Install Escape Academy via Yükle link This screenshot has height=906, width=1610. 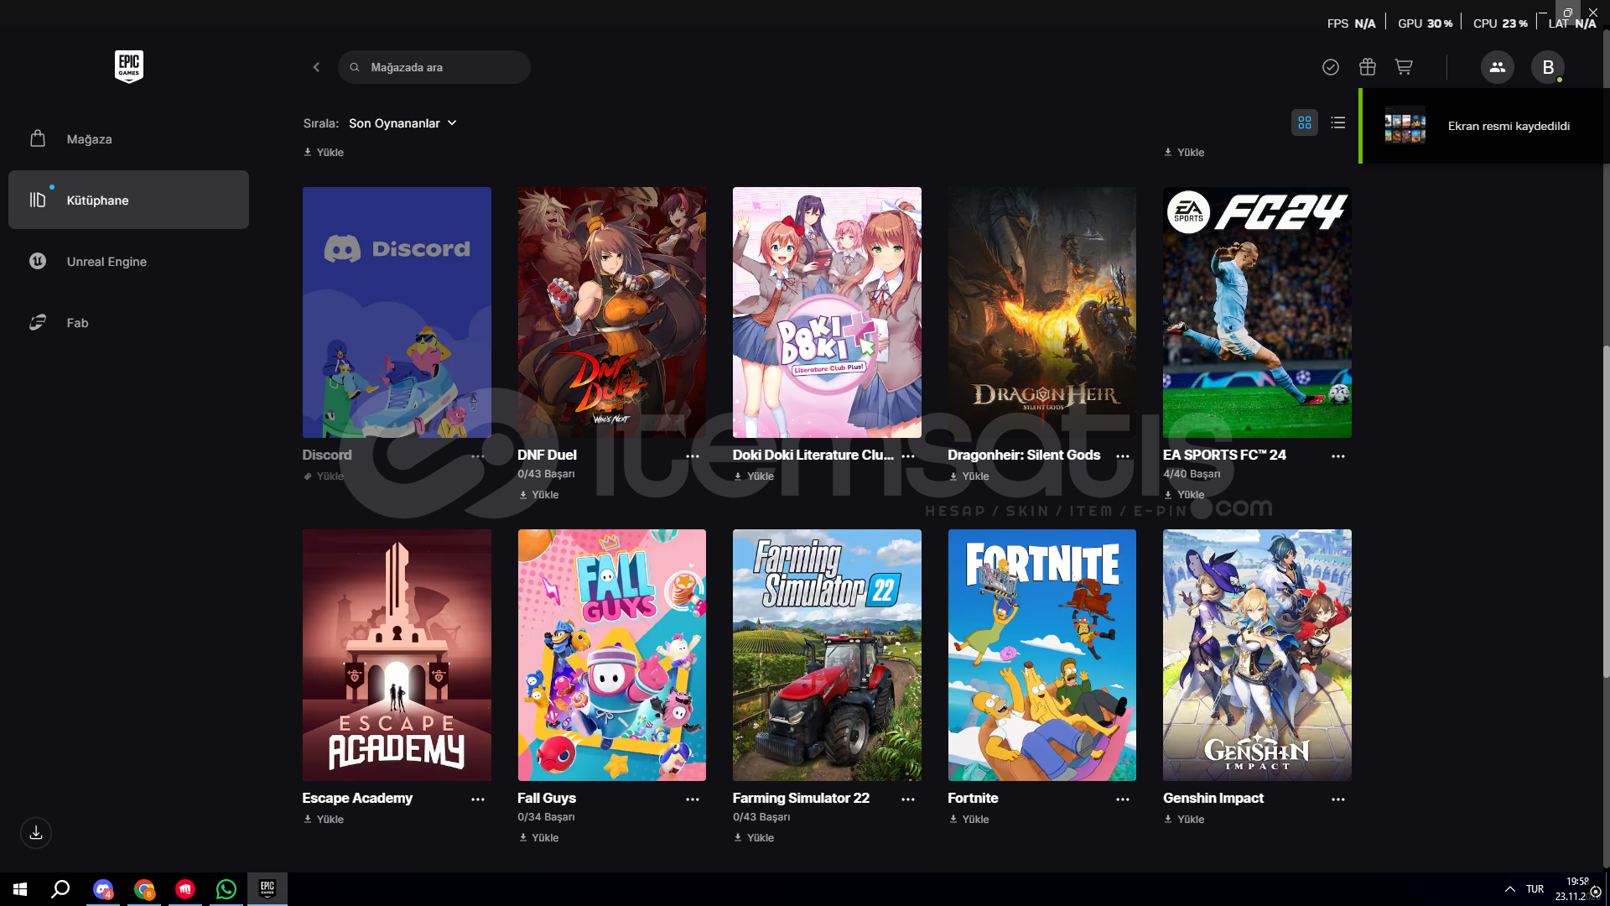[x=324, y=820]
